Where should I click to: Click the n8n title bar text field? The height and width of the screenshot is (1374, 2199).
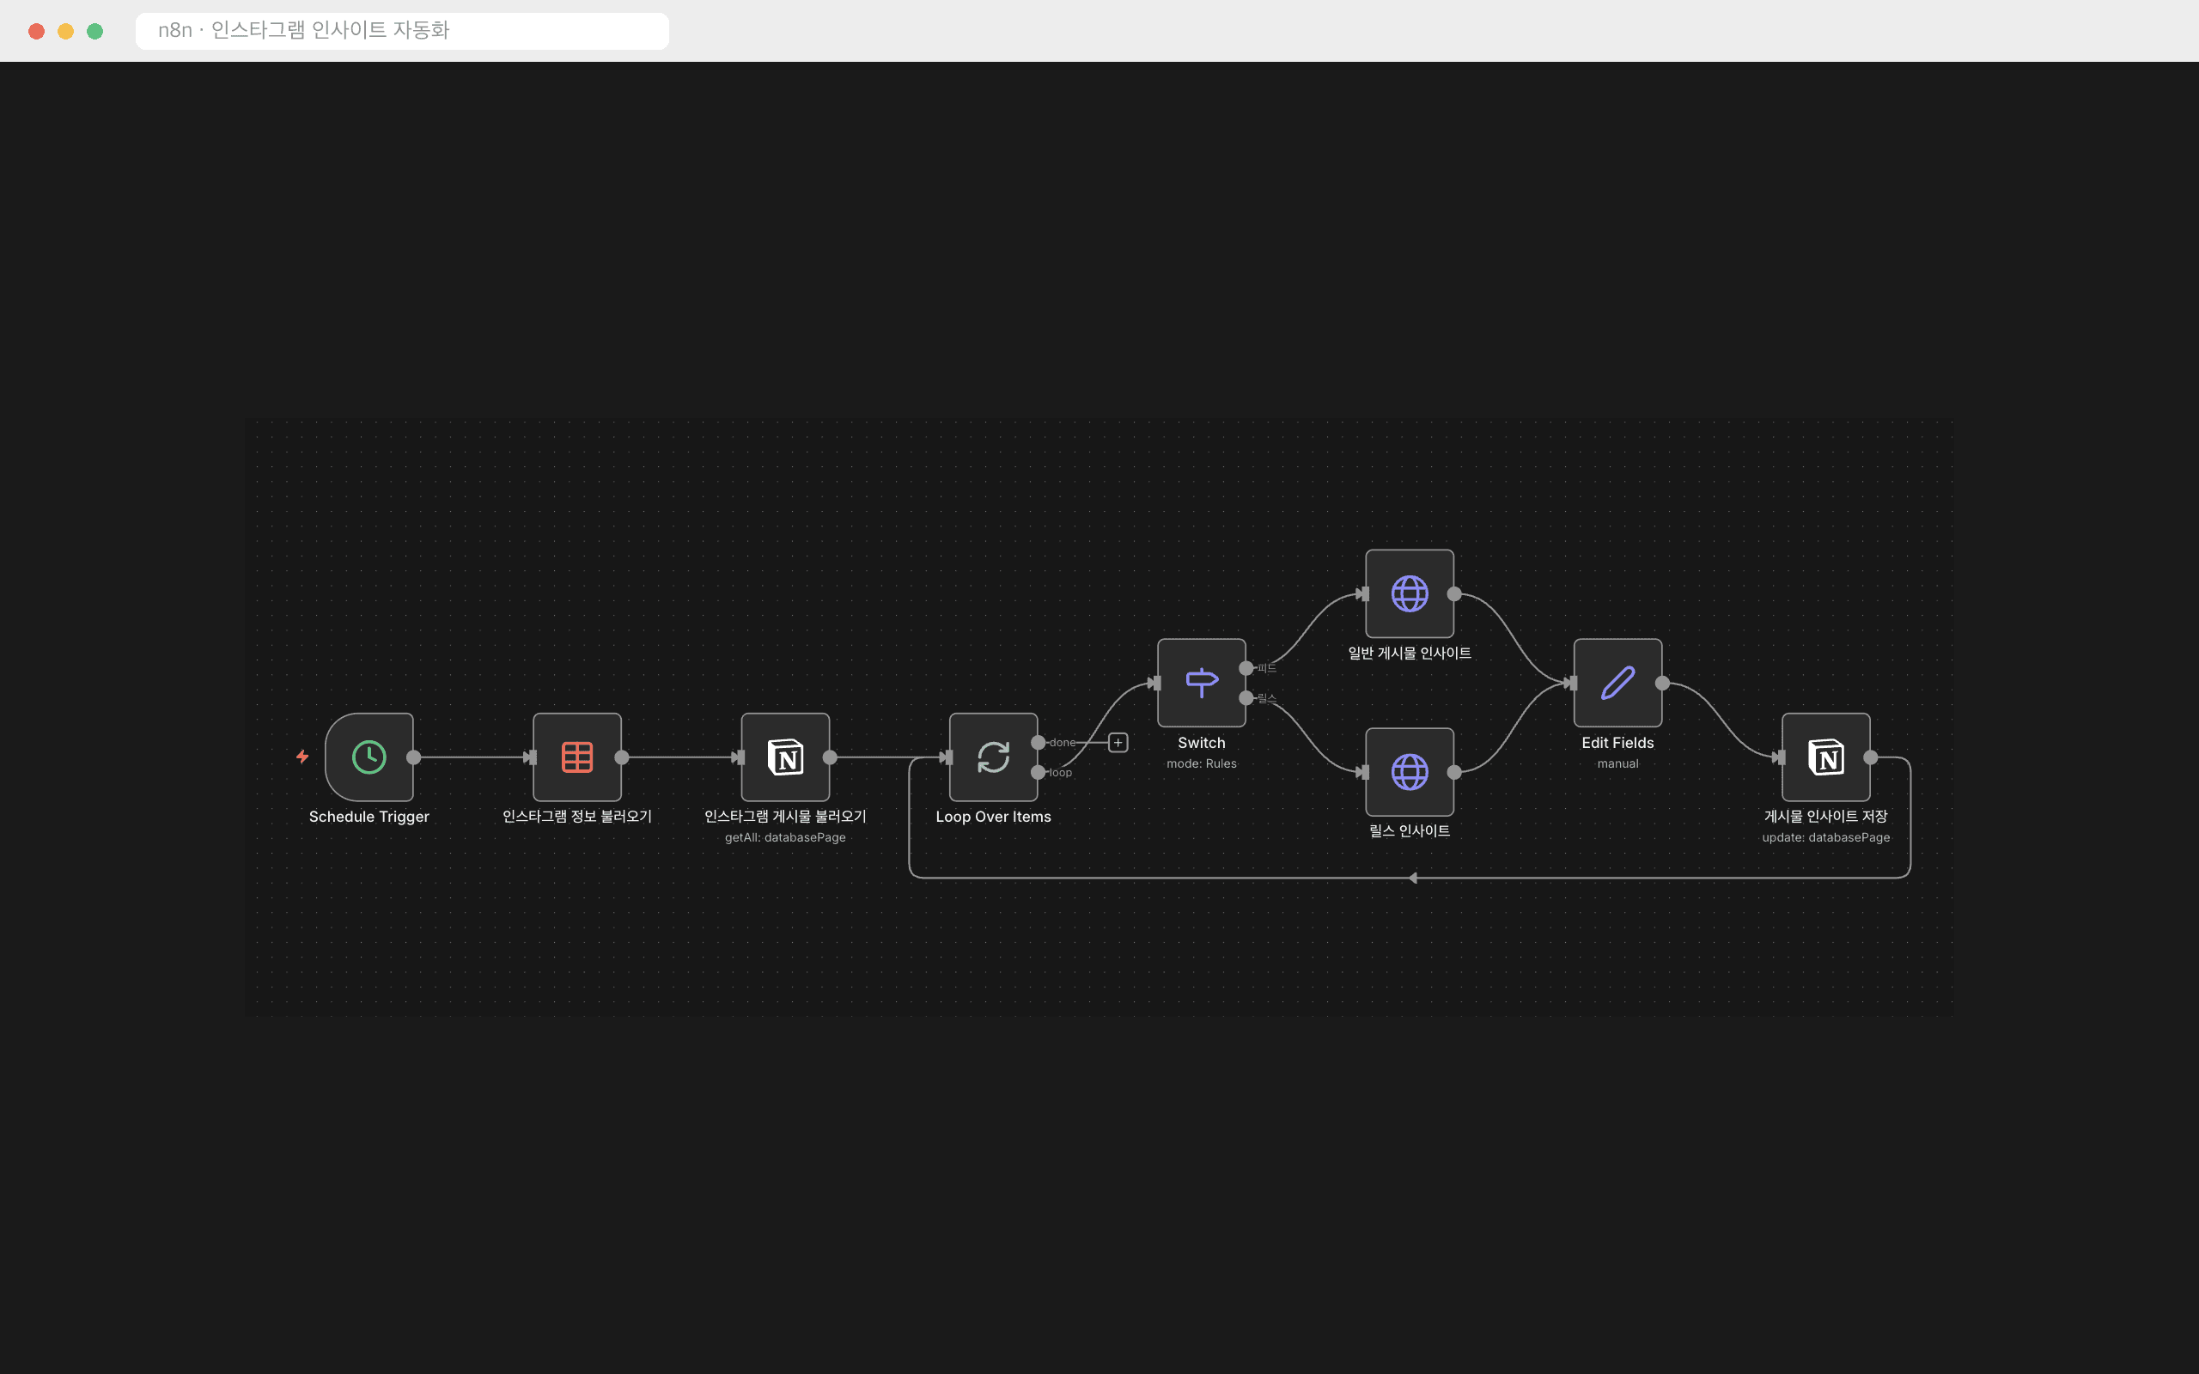(402, 31)
